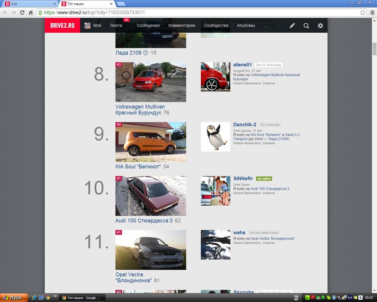377x302 pixels.
Task: Click the user avatar next to Моё
Action: point(87,26)
